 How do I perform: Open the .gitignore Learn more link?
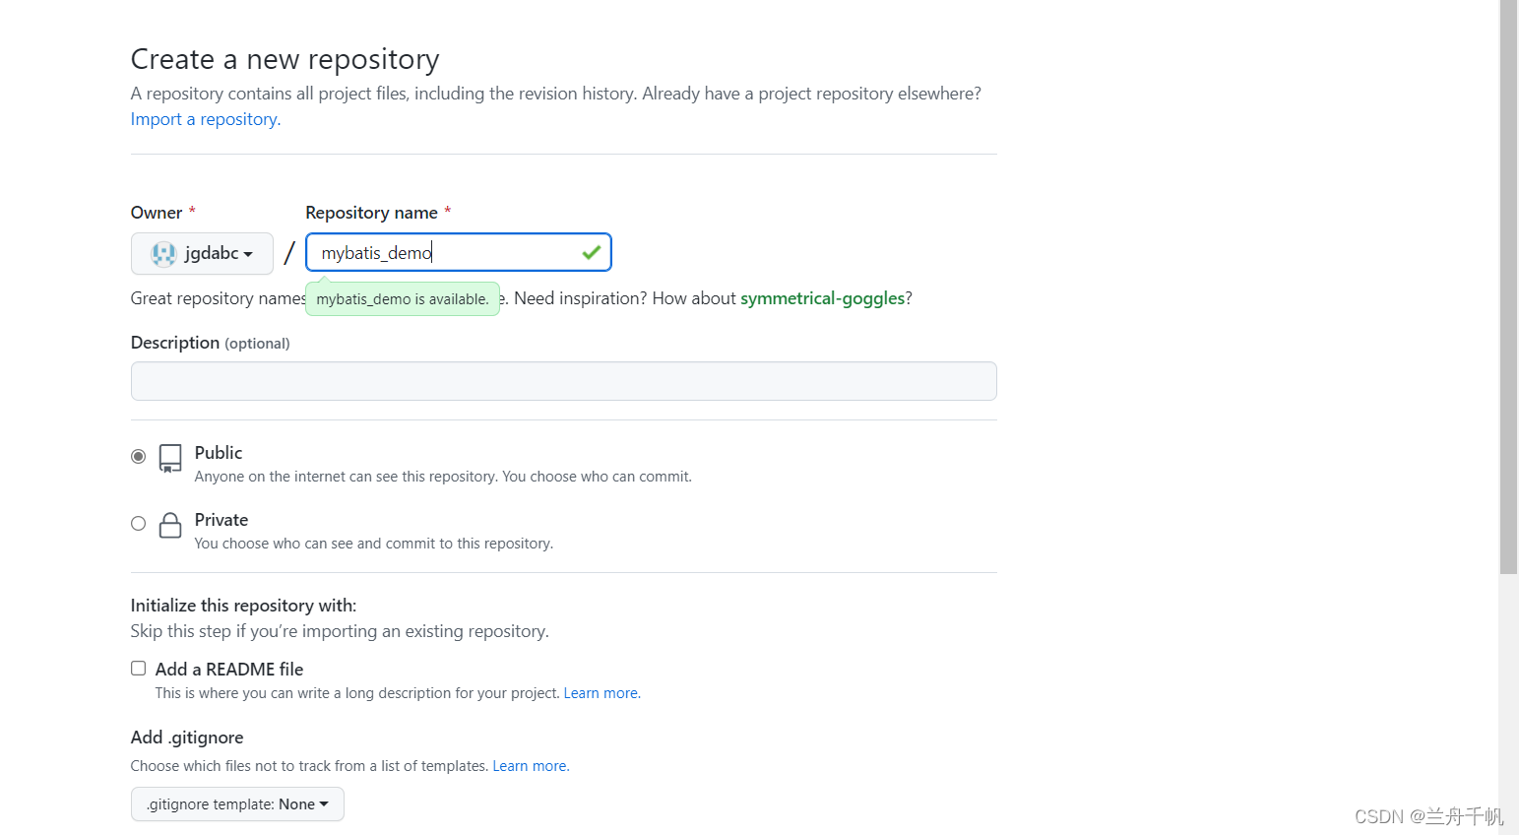530,766
